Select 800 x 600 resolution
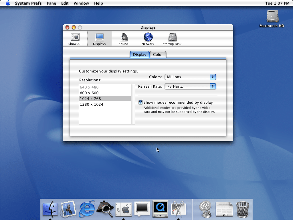The height and width of the screenshot is (220, 293). tap(89, 93)
